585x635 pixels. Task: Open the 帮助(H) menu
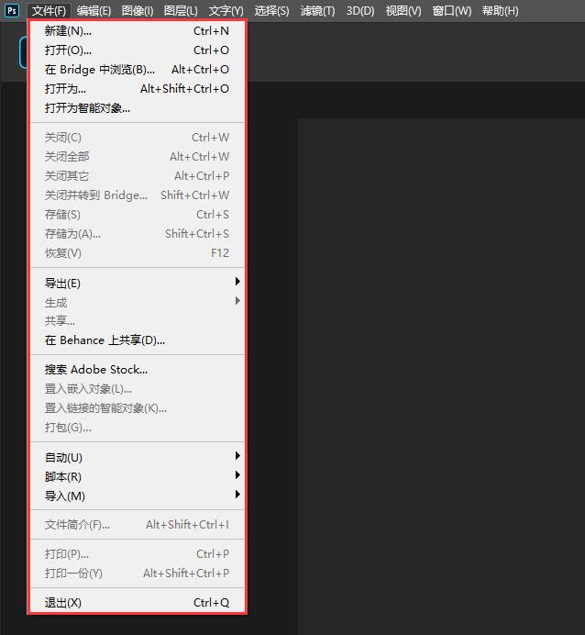500,10
